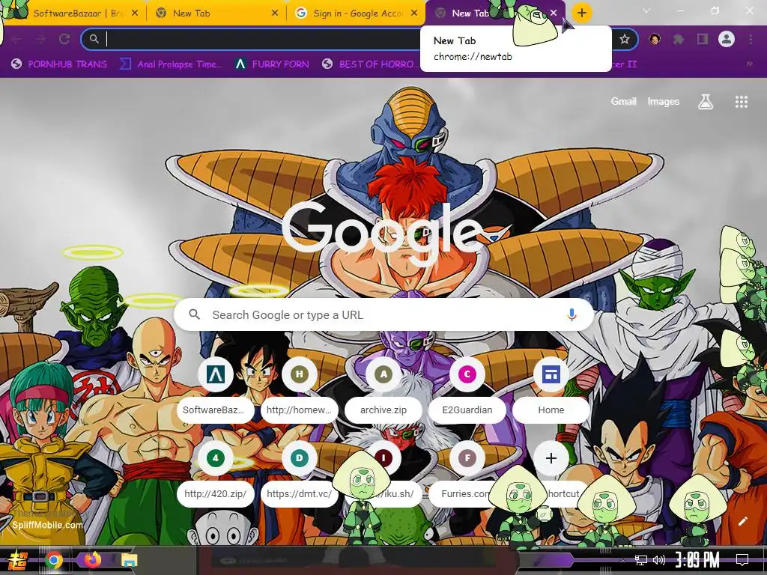Image resolution: width=767 pixels, height=575 pixels.
Task: Open the archive.zip shortcut tile
Action: click(383, 391)
